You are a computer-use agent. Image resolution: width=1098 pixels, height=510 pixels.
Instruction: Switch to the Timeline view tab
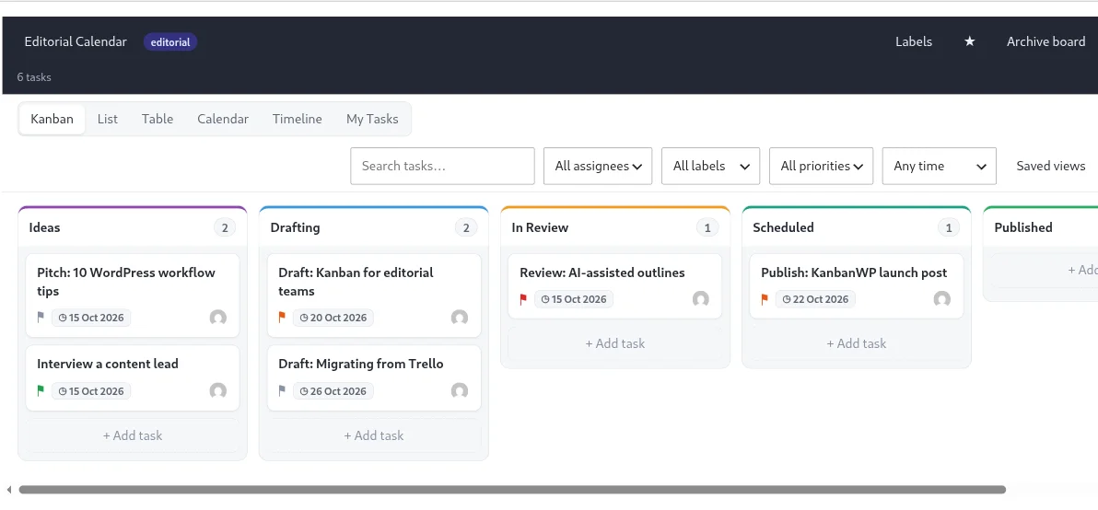[298, 119]
